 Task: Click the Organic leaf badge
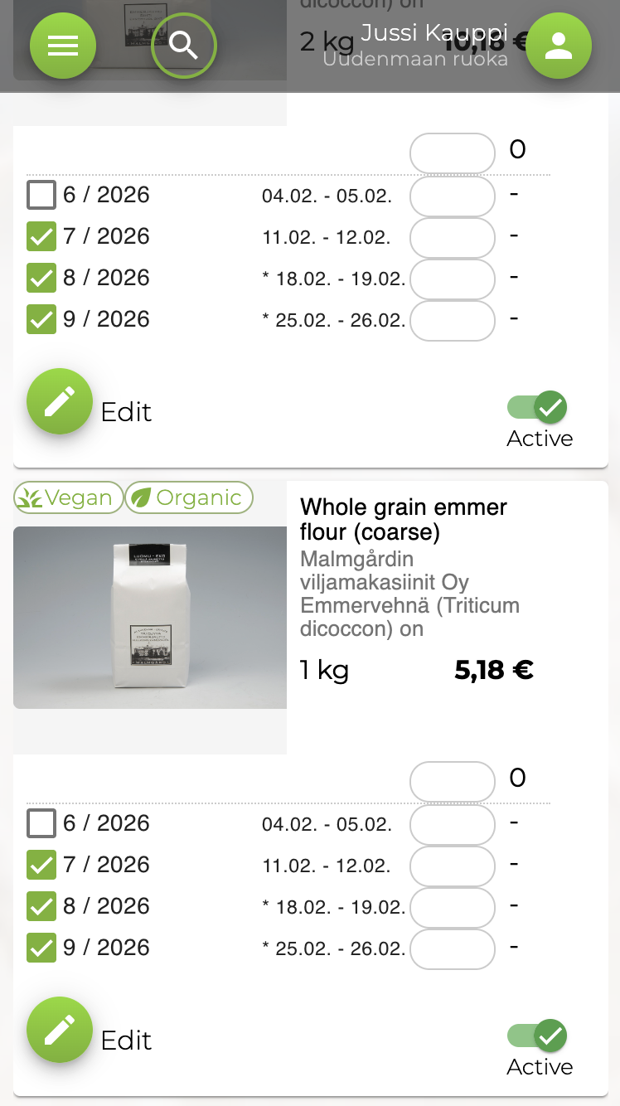click(189, 497)
